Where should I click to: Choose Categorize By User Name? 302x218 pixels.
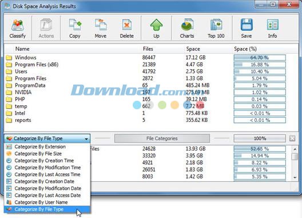tap(47, 202)
